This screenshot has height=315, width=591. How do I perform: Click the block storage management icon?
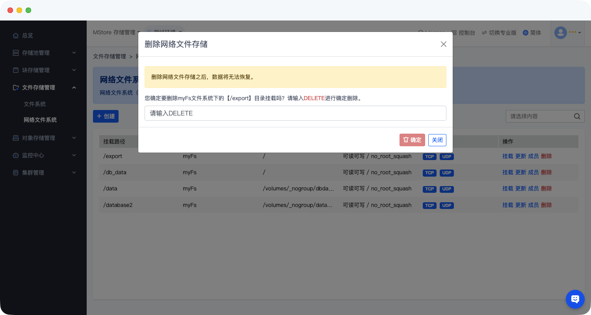point(16,70)
